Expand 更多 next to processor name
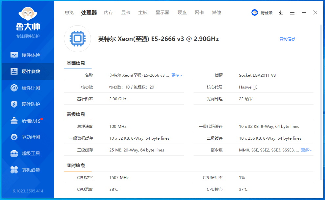Image resolution: width=325 pixels, height=200 pixels. 177,75
